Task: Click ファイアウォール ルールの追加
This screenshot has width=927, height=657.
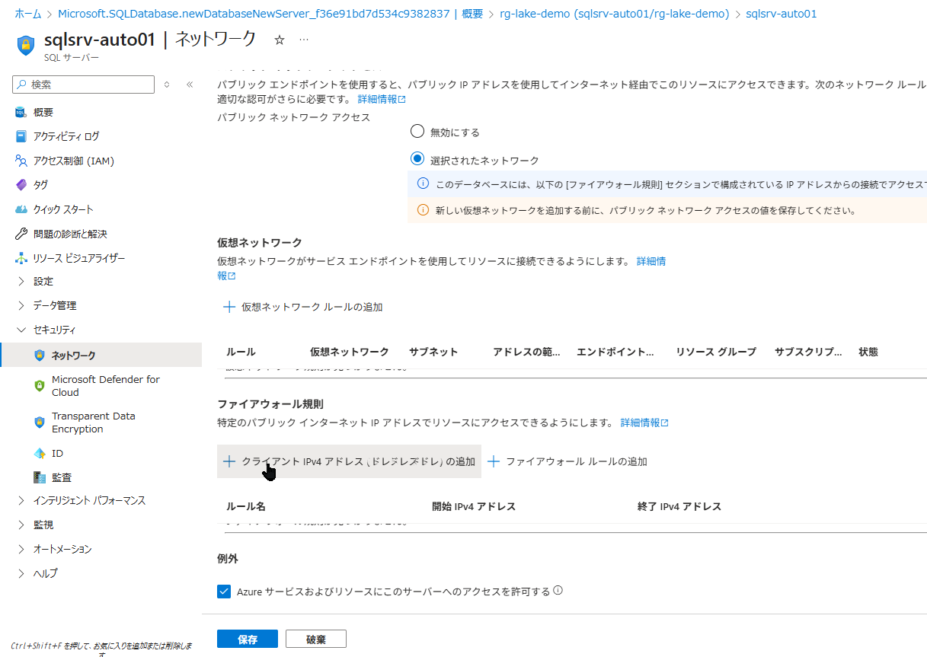Action: point(568,461)
